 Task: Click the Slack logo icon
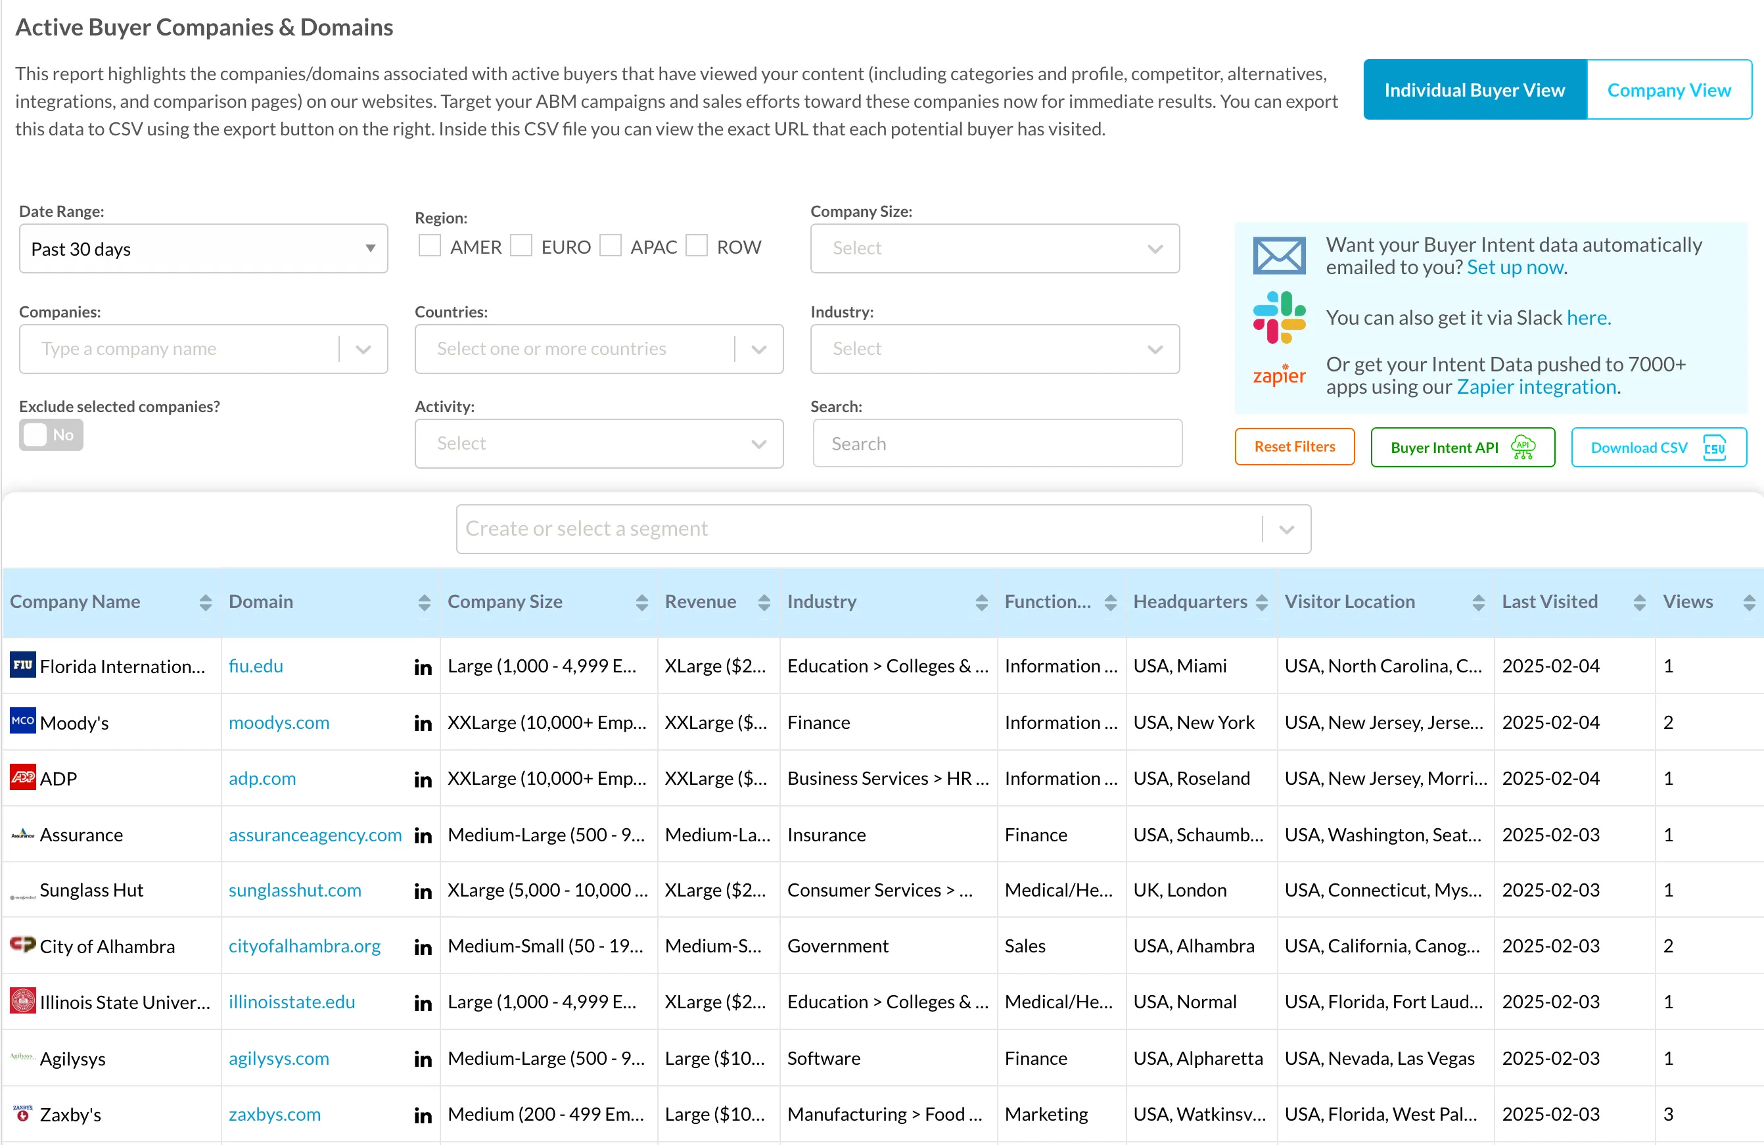pyautogui.click(x=1279, y=317)
